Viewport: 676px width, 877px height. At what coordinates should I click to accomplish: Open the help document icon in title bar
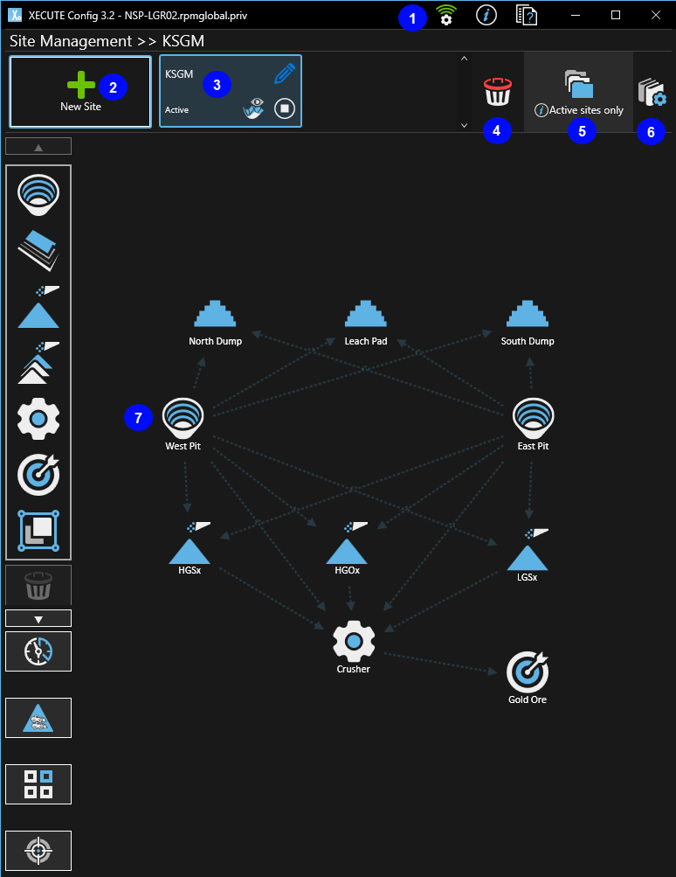coord(526,15)
